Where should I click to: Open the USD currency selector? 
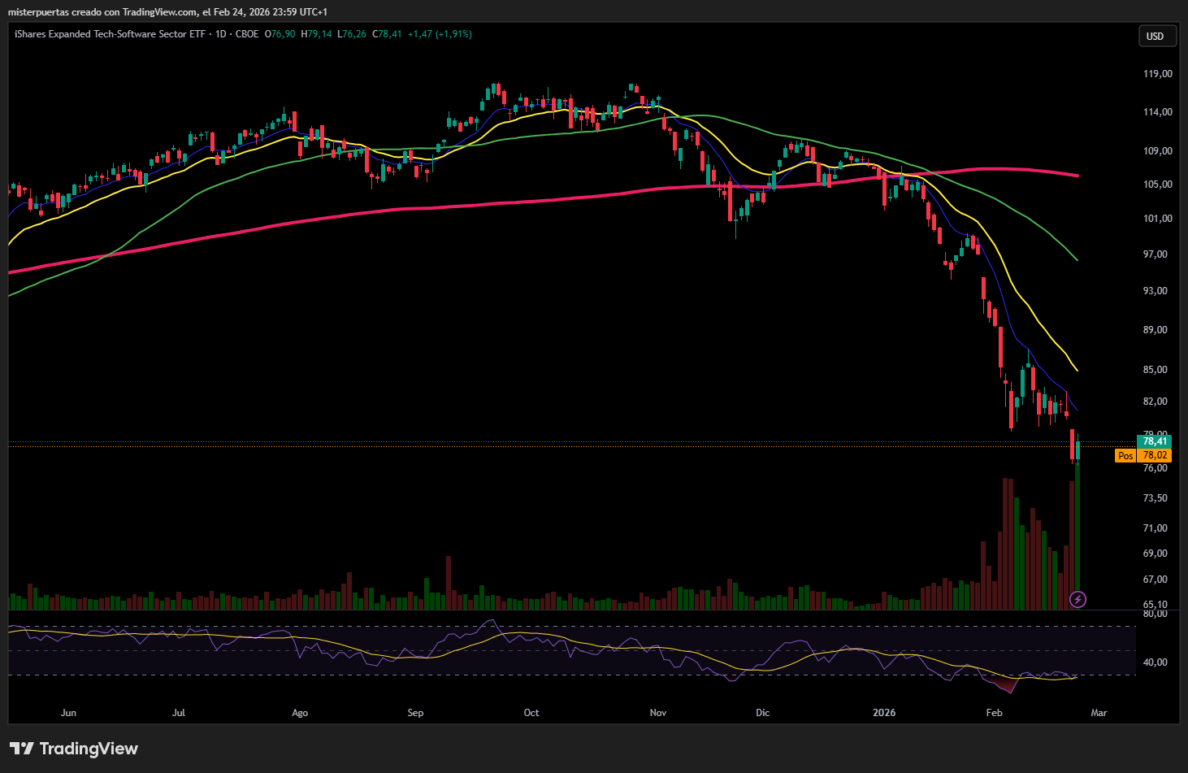[x=1157, y=37]
